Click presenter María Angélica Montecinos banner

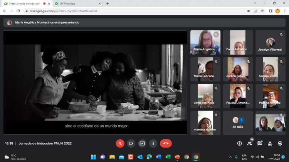point(144,22)
